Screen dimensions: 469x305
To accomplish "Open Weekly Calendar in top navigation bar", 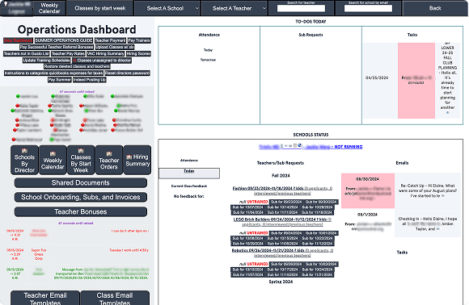I will pos(49,8).
